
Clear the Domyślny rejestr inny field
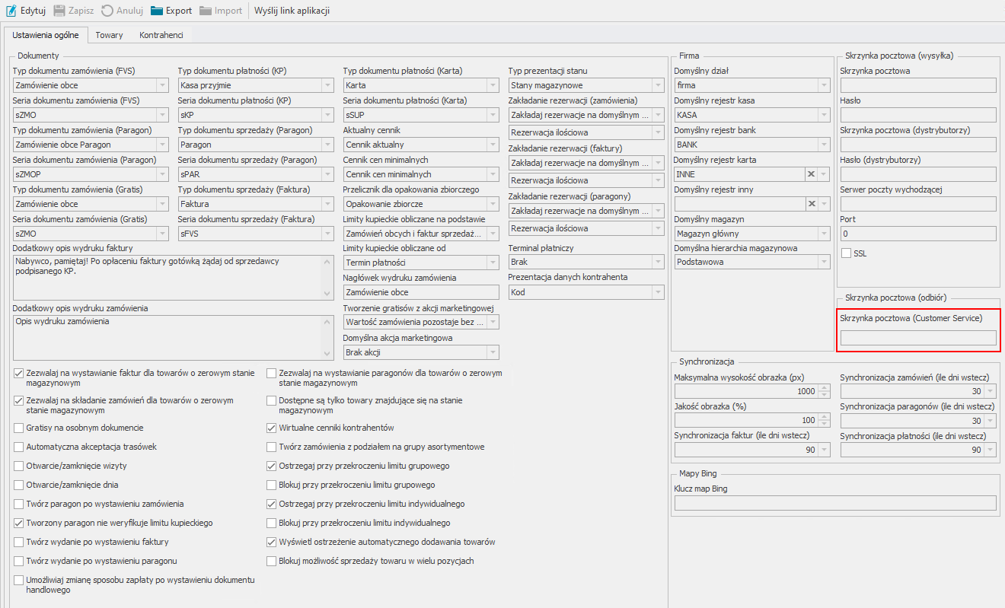(811, 204)
